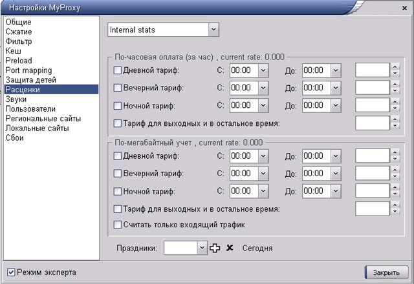Viewport: 414px width, 284px height.
Task: Close the MyProxy settings window with X
Action: pos(404,8)
